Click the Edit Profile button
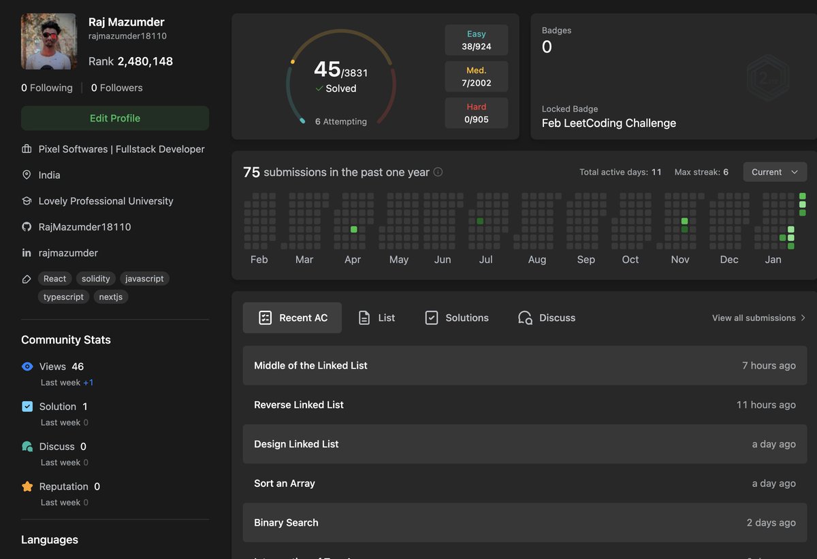The width and height of the screenshot is (817, 559). [115, 118]
